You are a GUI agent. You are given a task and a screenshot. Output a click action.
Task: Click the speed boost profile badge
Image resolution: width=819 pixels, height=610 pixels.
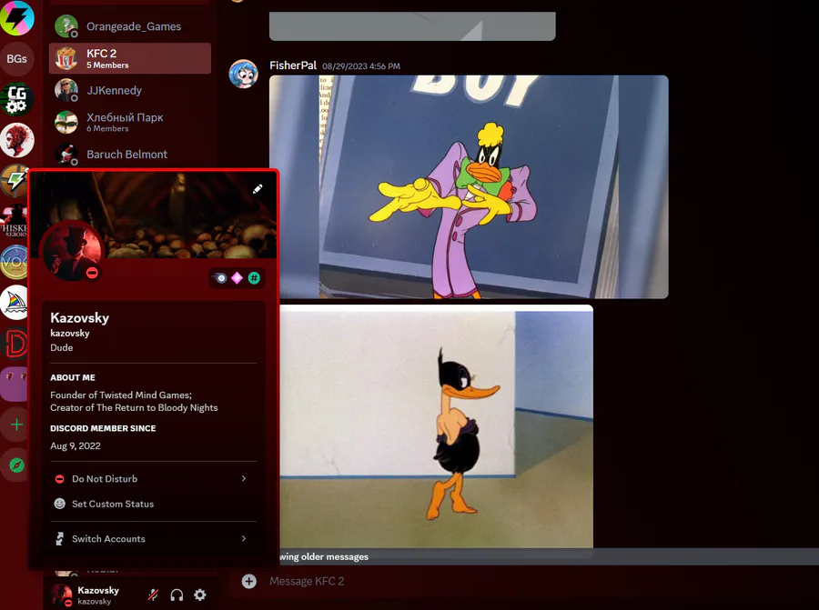[x=220, y=278]
